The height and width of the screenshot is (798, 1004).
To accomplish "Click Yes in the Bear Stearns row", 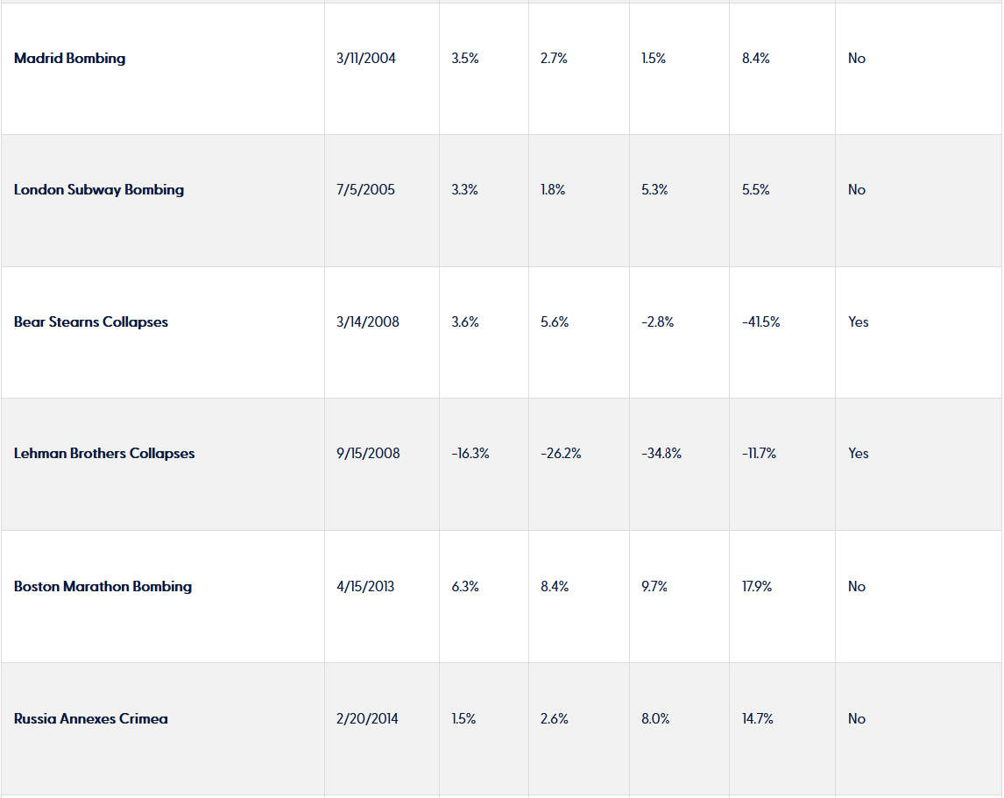I will (x=859, y=322).
